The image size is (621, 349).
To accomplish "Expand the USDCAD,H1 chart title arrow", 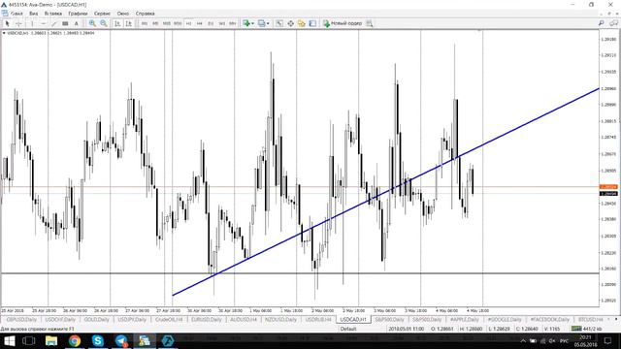I will [x=4, y=33].
